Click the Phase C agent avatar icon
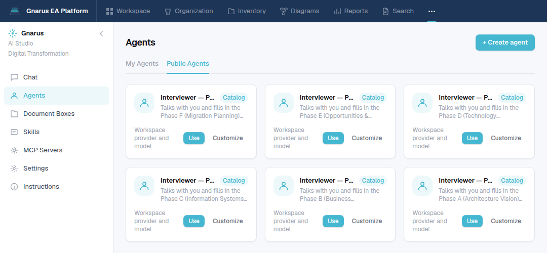547x253 pixels. click(x=144, y=186)
